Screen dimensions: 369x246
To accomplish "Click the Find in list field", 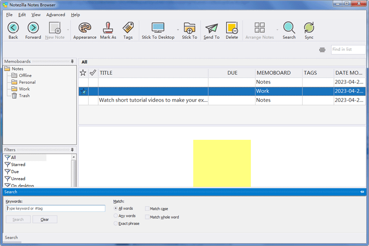I will [348, 49].
